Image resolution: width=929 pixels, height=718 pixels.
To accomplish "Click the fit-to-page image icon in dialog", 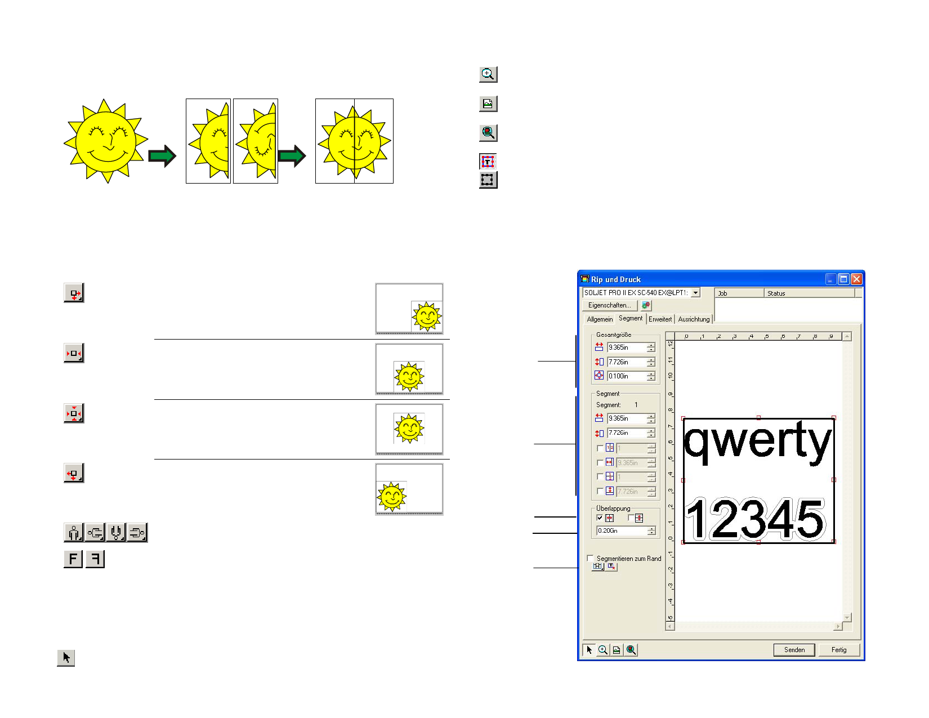I will 617,650.
